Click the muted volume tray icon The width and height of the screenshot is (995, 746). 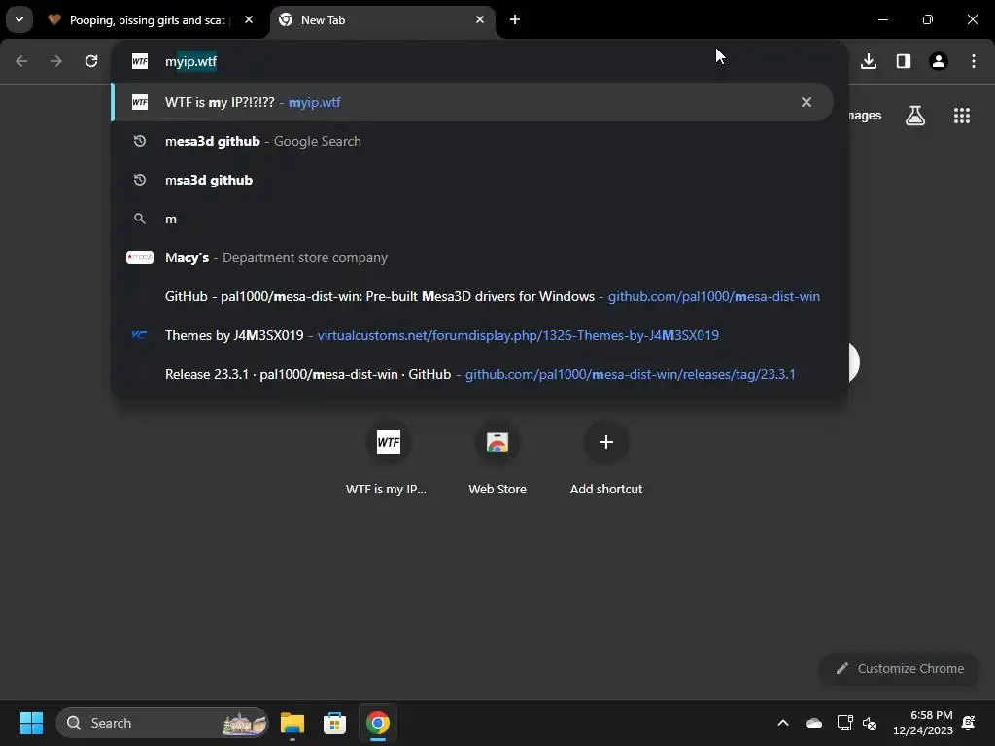(x=870, y=723)
